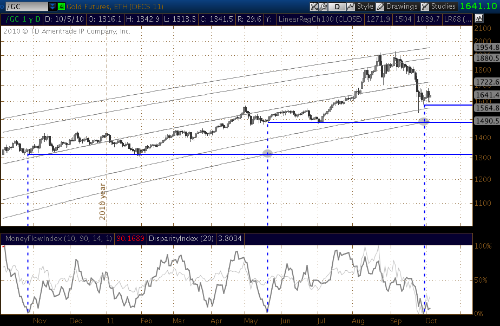Click the 1490.5 price level bubble
This screenshot has height=326, width=500.
pyautogui.click(x=486, y=121)
